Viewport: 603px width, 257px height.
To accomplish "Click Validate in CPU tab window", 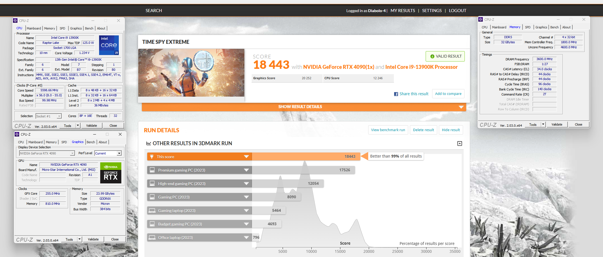I will pos(91,126).
